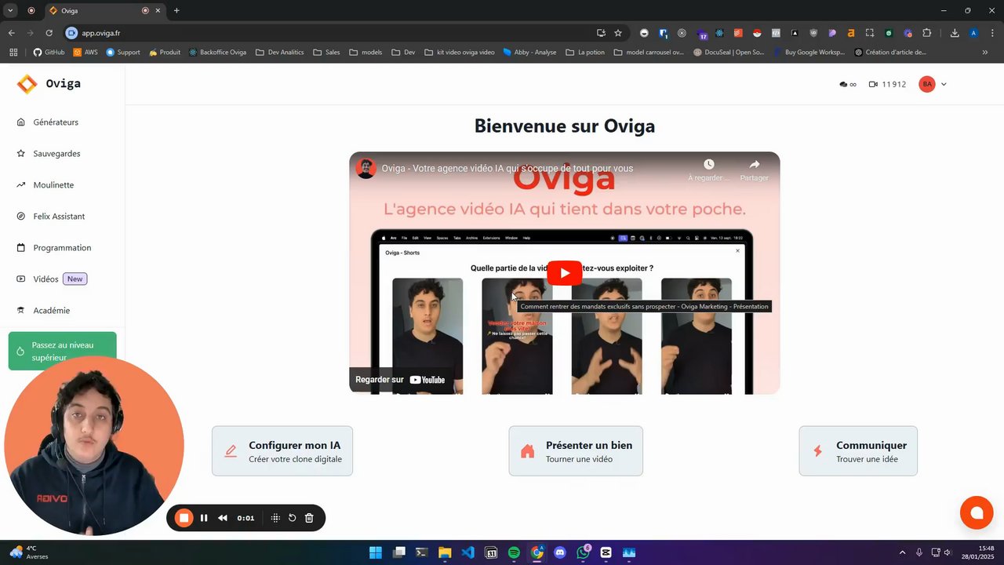Open Spotify from the taskbar

514,552
